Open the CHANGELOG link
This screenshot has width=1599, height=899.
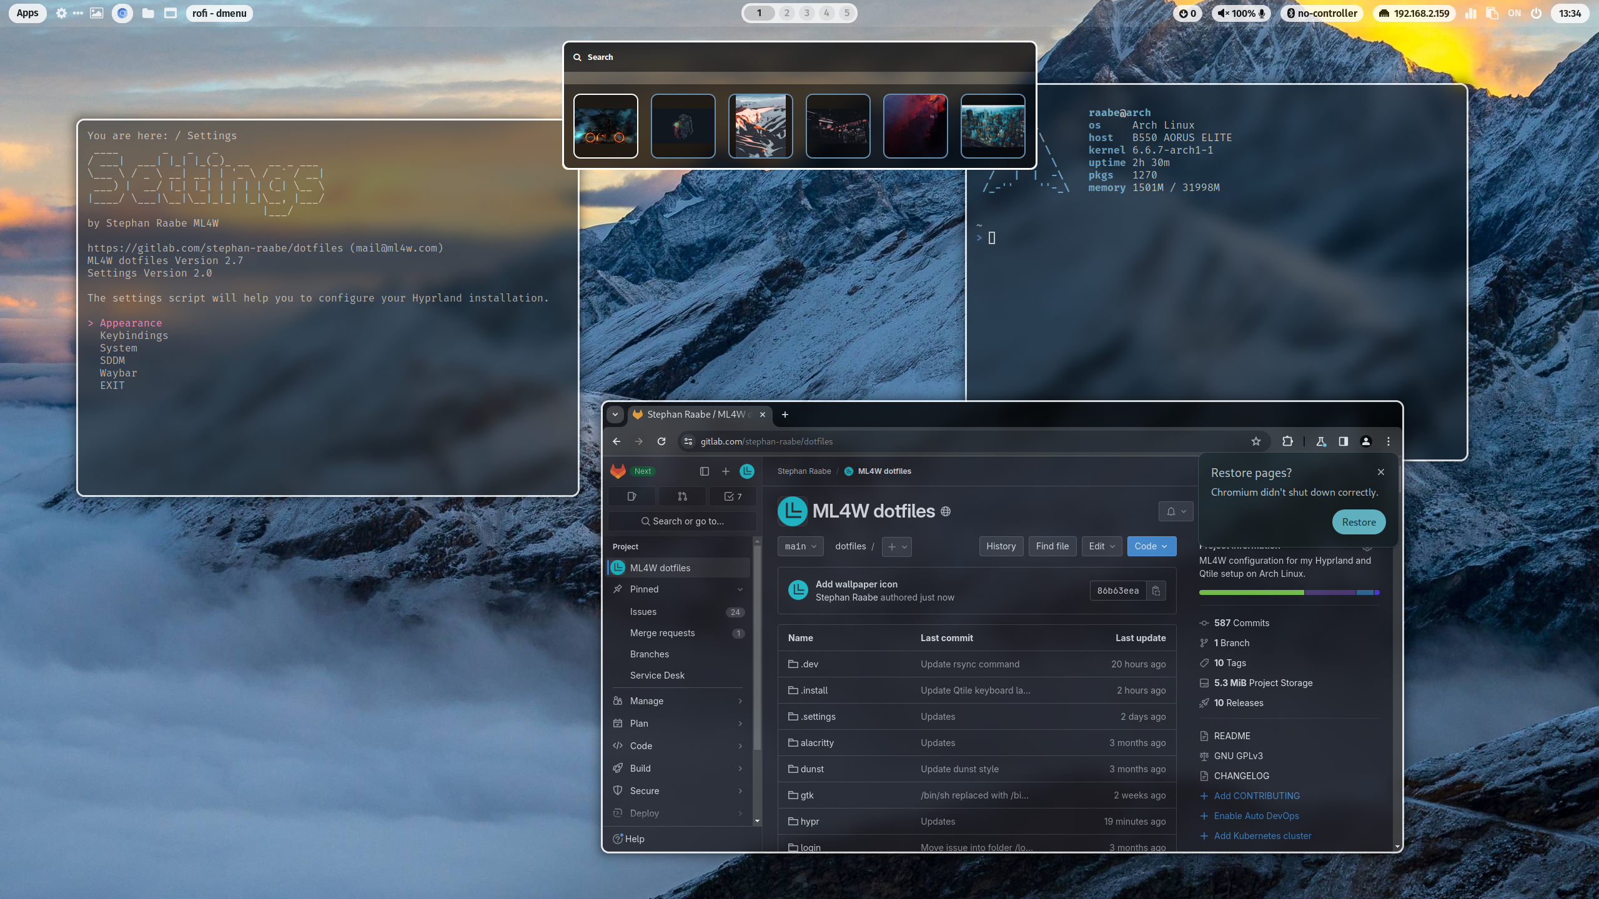1241,776
